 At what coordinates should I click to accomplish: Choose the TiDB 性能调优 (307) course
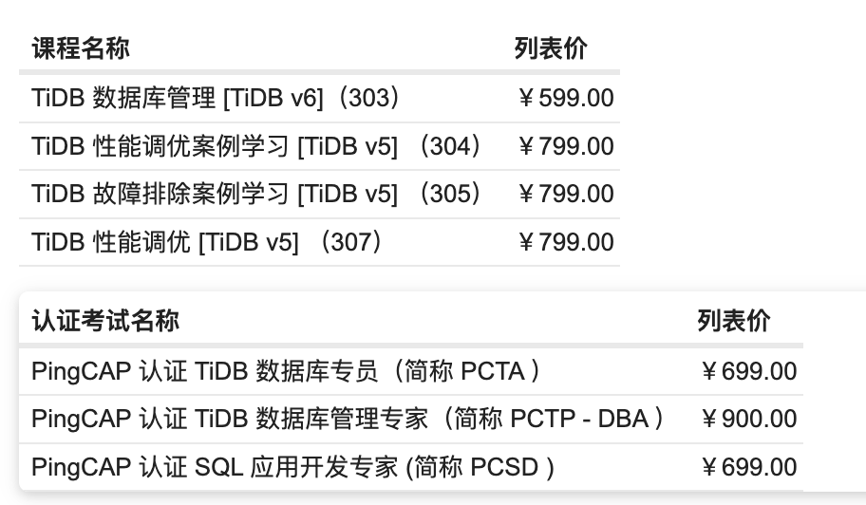[207, 242]
